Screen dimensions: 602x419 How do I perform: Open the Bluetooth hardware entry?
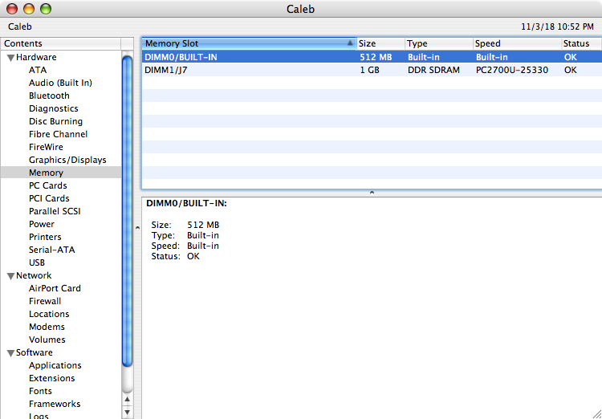tap(49, 96)
